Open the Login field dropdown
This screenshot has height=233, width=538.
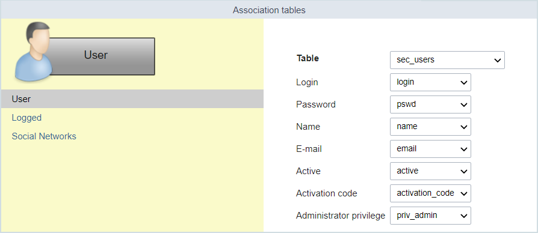pyautogui.click(x=430, y=82)
